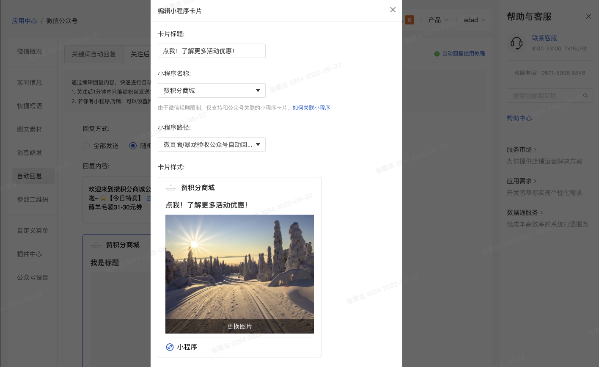This screenshot has height=367, width=599.
Task: Open 数据通服务 in help panel
Action: pos(525,212)
